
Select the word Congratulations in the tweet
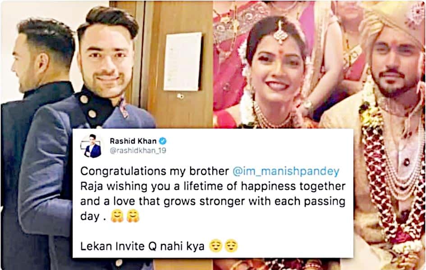(x=124, y=171)
